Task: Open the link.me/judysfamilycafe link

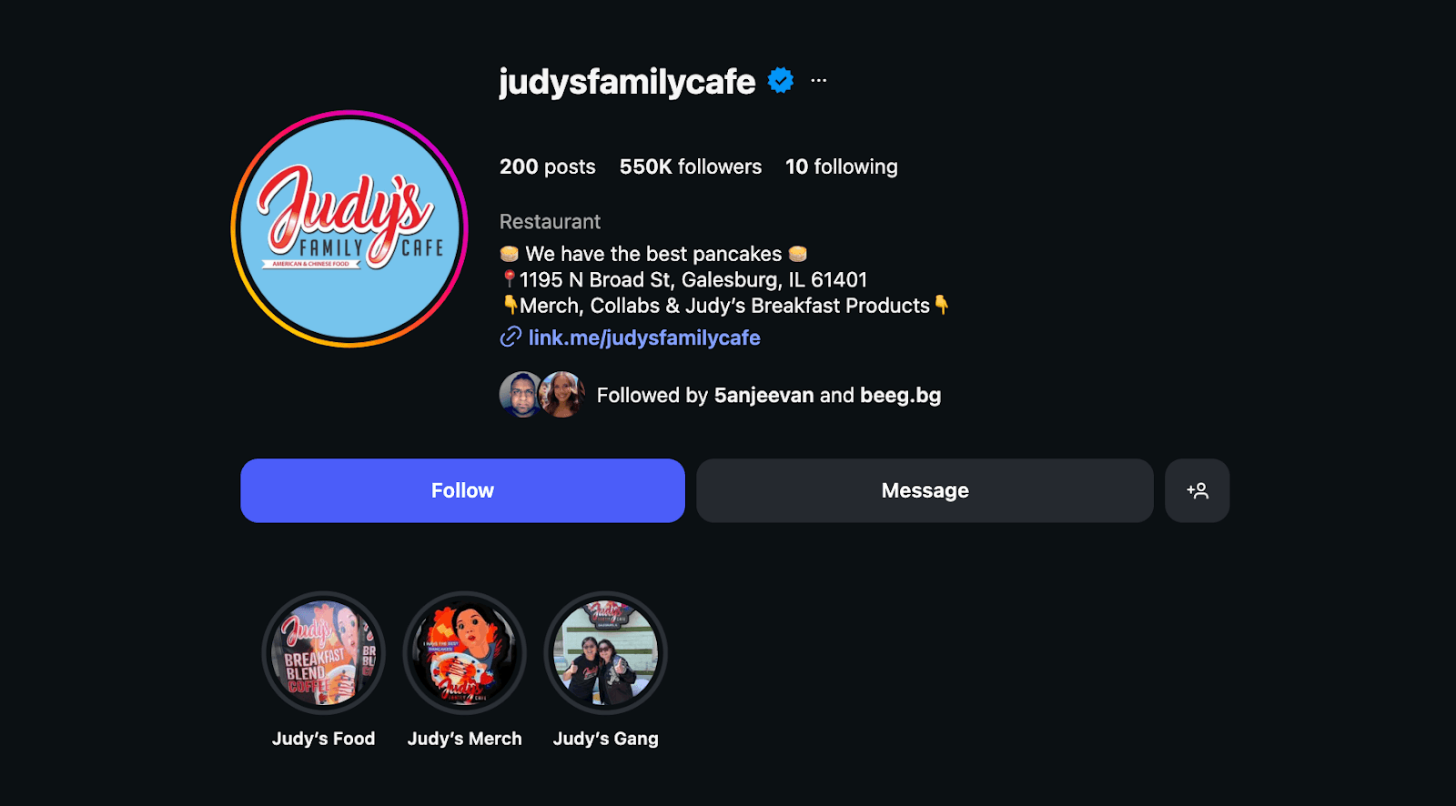Action: [644, 338]
